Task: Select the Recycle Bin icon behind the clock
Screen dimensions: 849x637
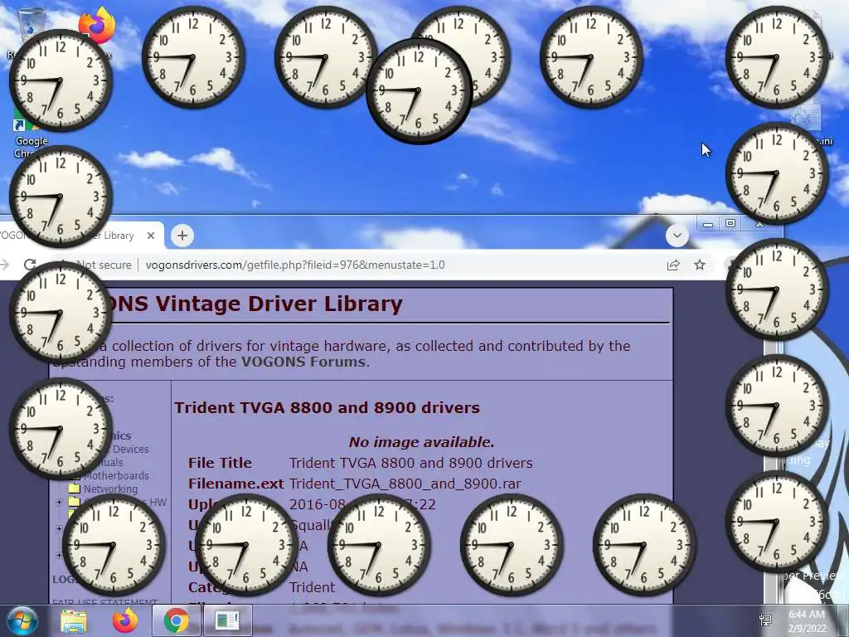Action: tap(32, 22)
